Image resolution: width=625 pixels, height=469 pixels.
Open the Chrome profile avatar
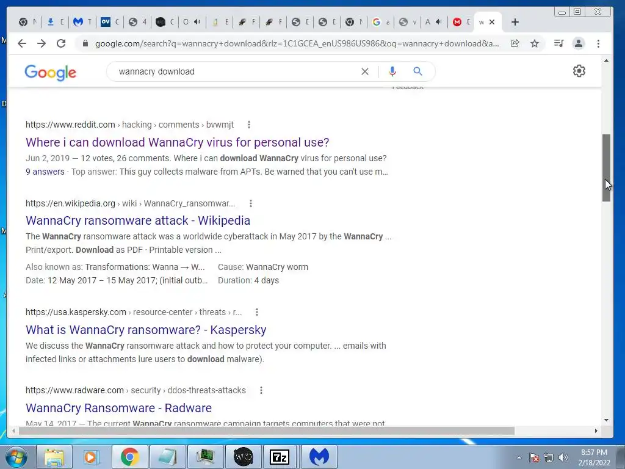point(579,43)
